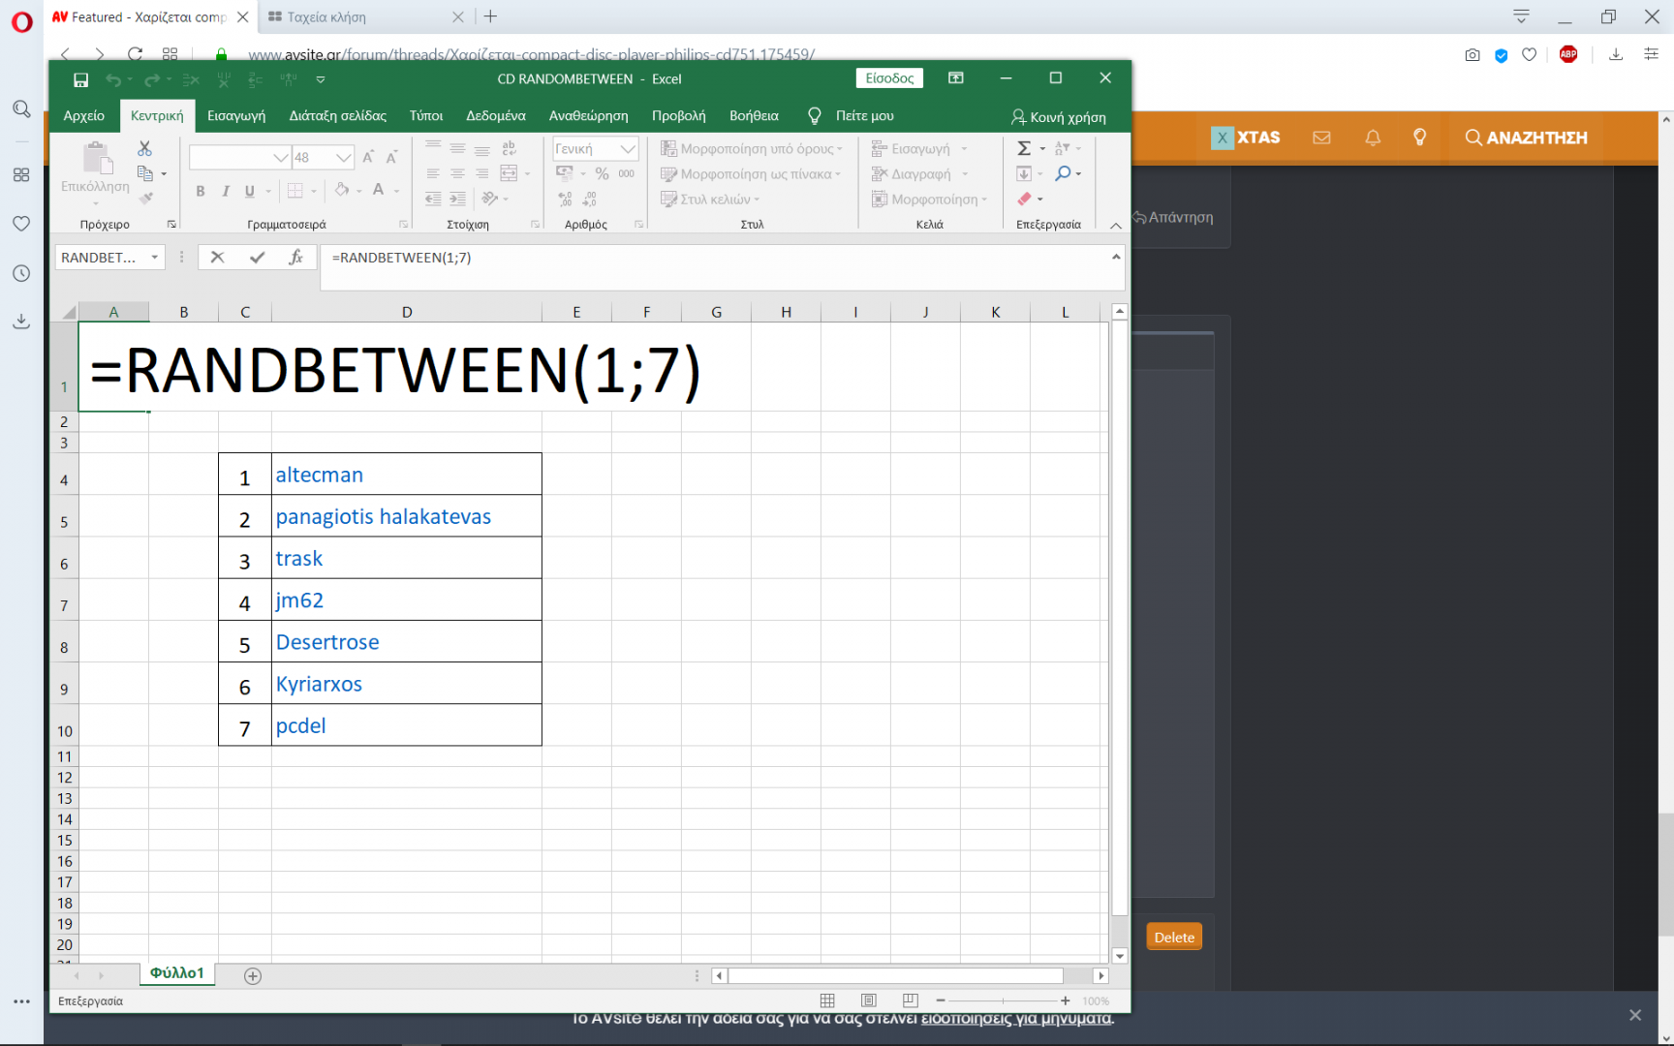Toggle Italic formatting in the ribbon
The width and height of the screenshot is (1674, 1046).
tap(225, 191)
